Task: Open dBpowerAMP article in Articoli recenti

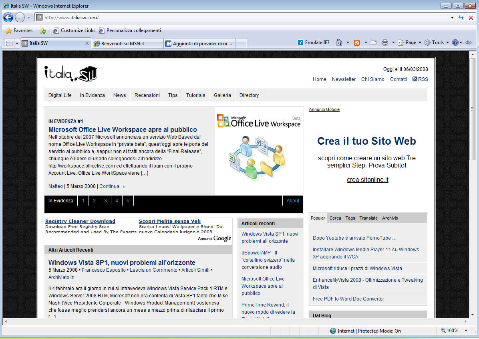Action: tap(268, 260)
